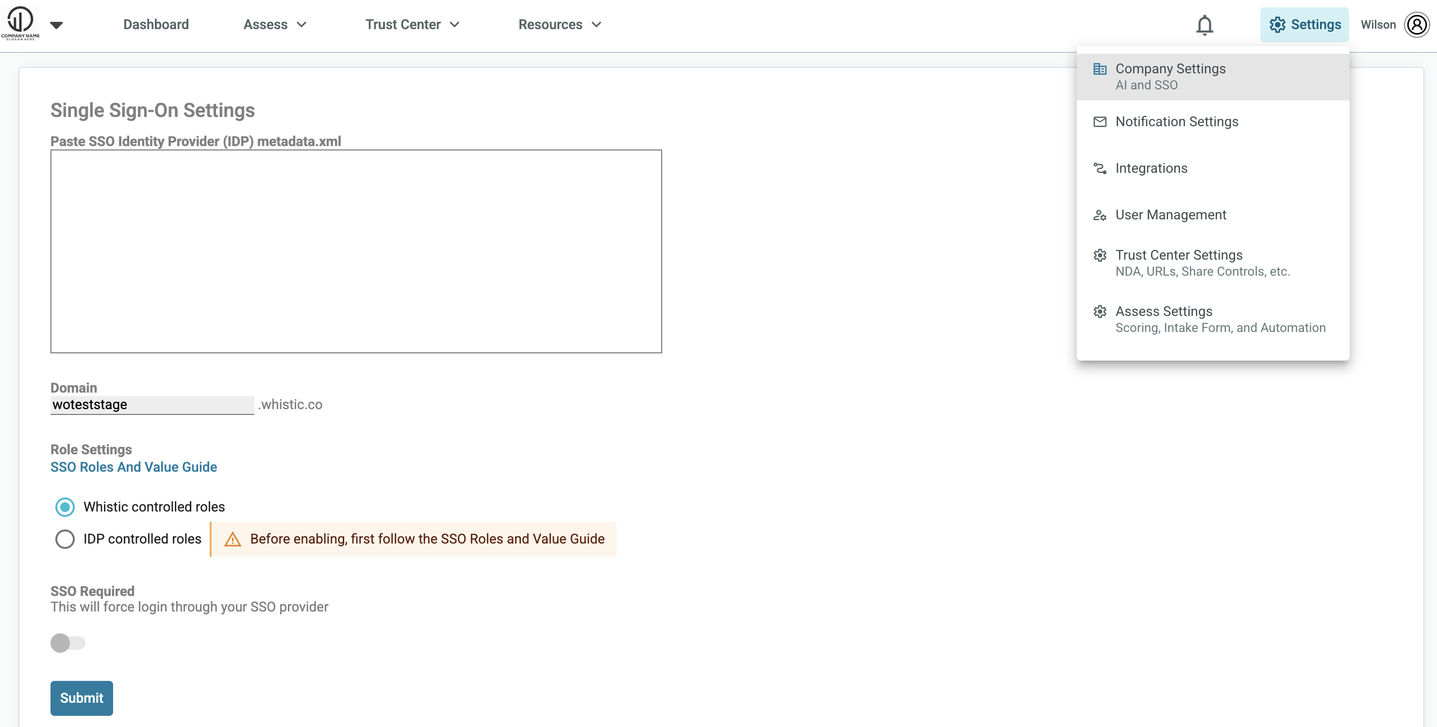Click the Company Settings building icon

(1100, 69)
